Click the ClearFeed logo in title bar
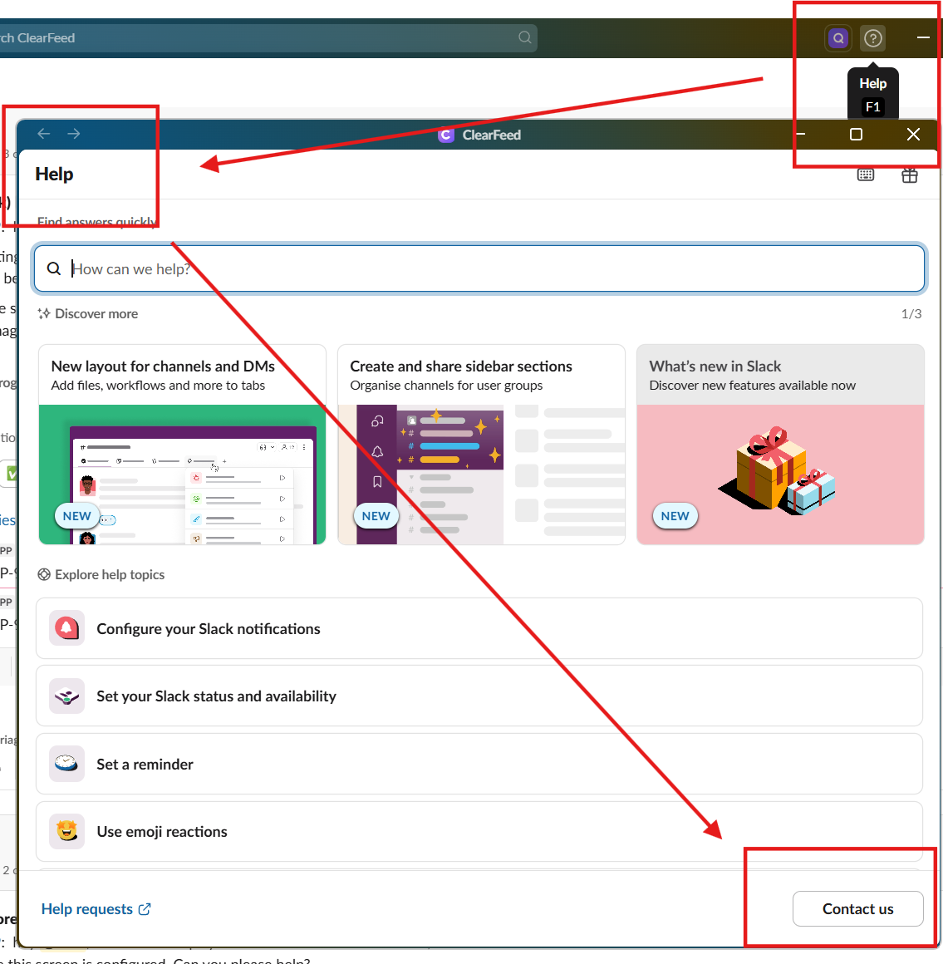Image resolution: width=943 pixels, height=964 pixels. click(445, 135)
